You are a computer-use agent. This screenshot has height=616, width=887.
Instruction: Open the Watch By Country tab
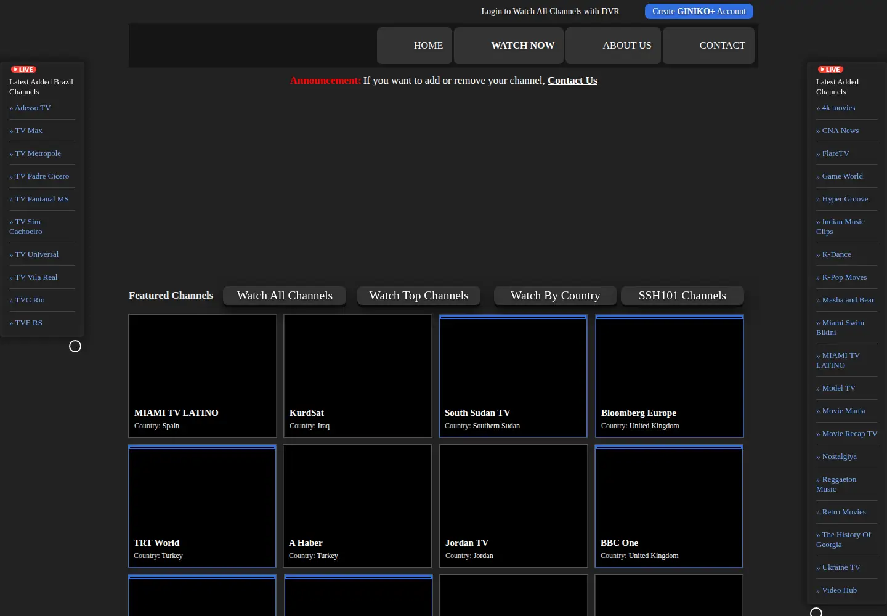click(555, 296)
